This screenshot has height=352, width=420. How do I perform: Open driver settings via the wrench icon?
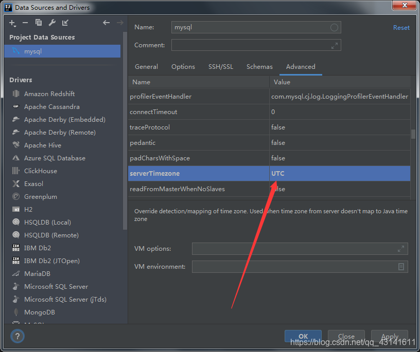coord(51,23)
